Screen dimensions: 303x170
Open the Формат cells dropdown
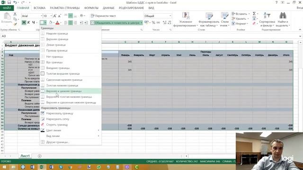240,24
